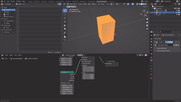The height and width of the screenshot is (102, 181).
Task: Open the File menu
Action: pos(5,1)
